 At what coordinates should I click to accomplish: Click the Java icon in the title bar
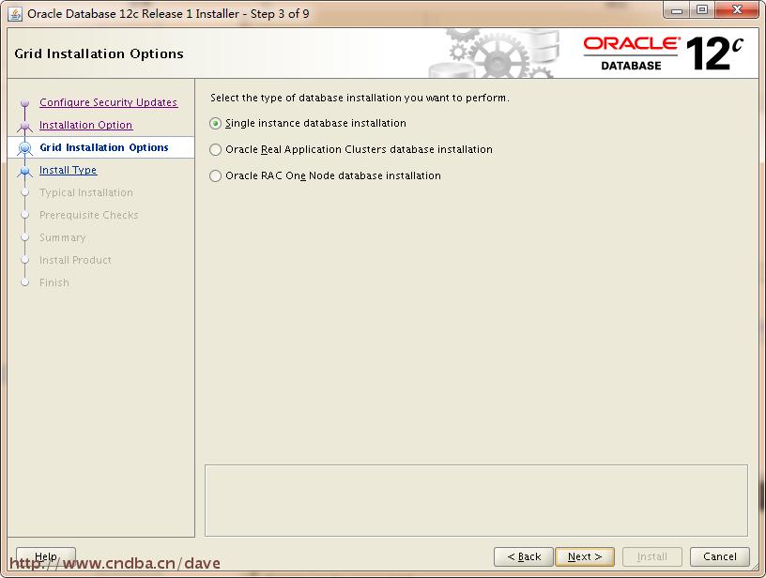point(15,14)
